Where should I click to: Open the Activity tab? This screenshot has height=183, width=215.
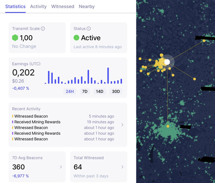point(38,6)
